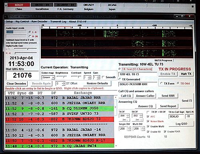Click the Multi BW spinner arrows

(143, 129)
